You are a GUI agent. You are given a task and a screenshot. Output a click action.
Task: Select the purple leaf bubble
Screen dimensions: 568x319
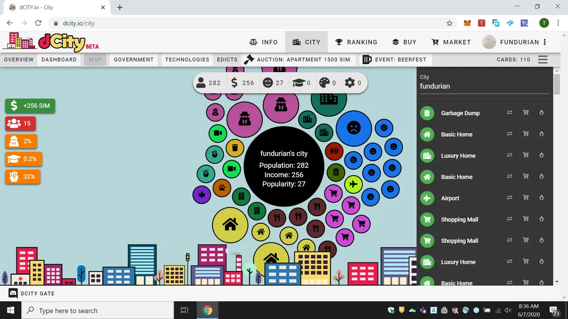tap(202, 195)
